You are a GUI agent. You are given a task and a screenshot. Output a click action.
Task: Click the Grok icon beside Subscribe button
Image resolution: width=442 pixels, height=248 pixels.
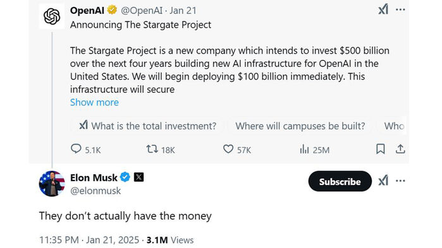pyautogui.click(x=383, y=180)
